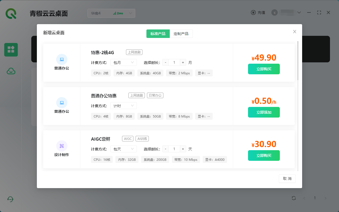Viewport: 339px width, 212px height.
Task: Click the 青椒云 logo icon
Action: [x=11, y=13]
